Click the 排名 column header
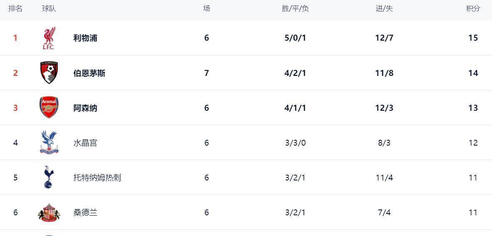Image resolution: width=492 pixels, height=236 pixels. coord(15,9)
